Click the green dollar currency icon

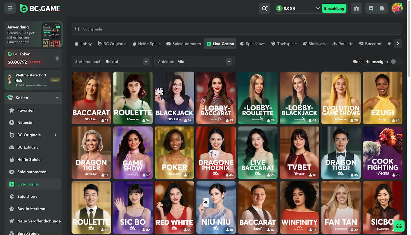pos(279,8)
